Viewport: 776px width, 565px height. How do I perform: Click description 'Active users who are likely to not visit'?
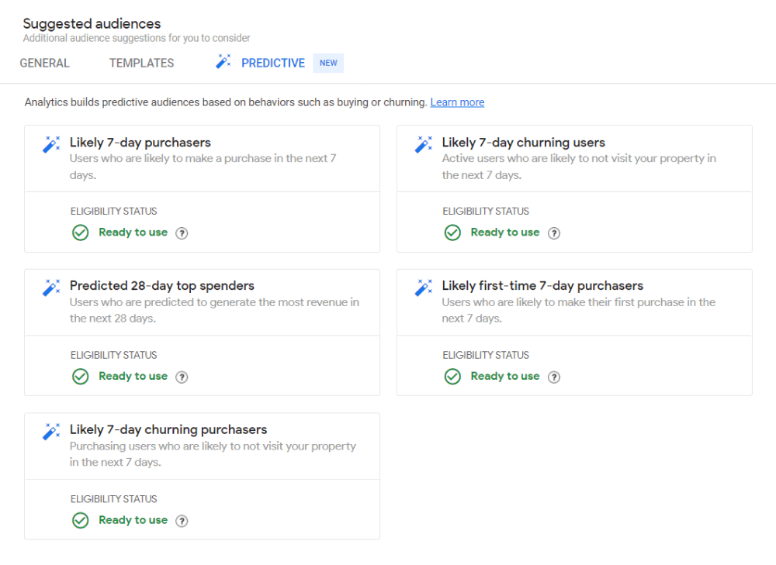click(x=579, y=167)
